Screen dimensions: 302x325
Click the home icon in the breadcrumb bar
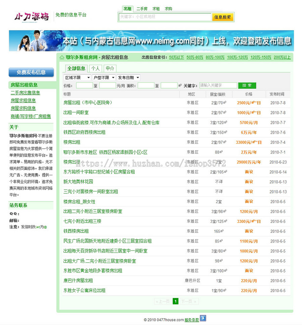click(62, 57)
